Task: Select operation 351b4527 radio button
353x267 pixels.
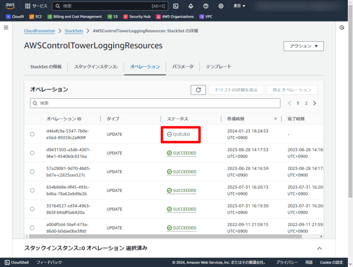Action: click(32, 209)
